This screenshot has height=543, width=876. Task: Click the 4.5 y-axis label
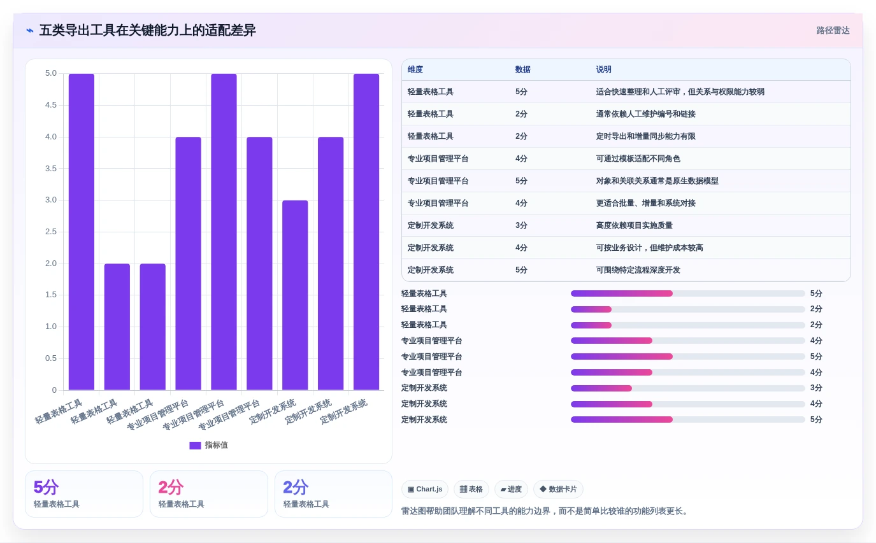click(51, 105)
